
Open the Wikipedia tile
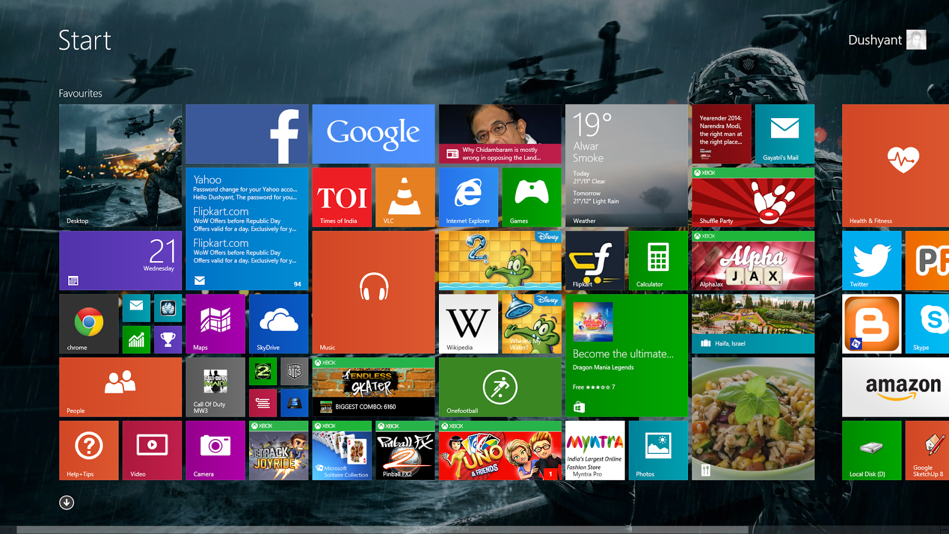(x=469, y=324)
